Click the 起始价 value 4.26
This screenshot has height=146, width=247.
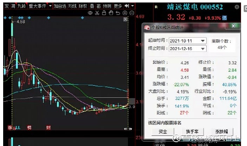tap(184, 63)
